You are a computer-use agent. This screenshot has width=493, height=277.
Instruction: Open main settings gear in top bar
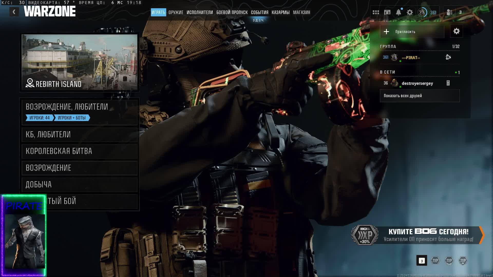tap(410, 12)
